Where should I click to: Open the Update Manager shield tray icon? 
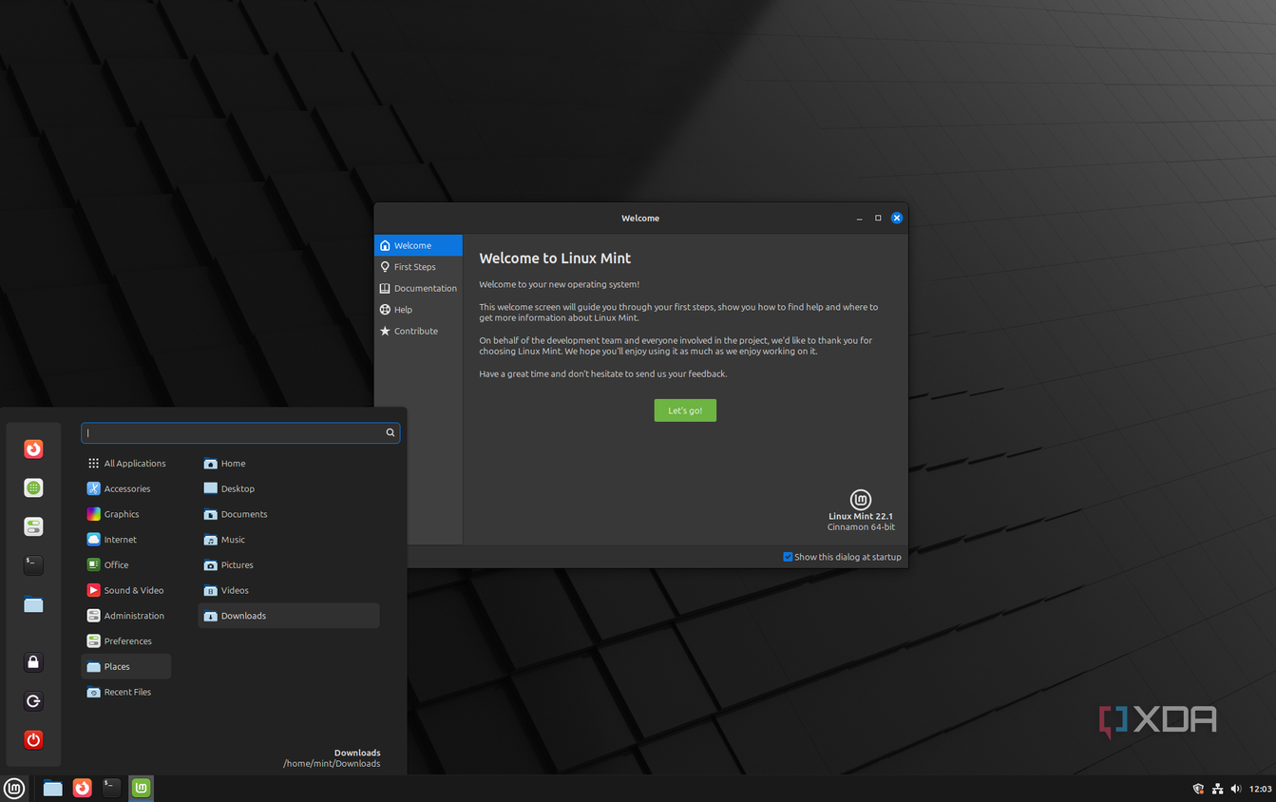(x=1198, y=789)
